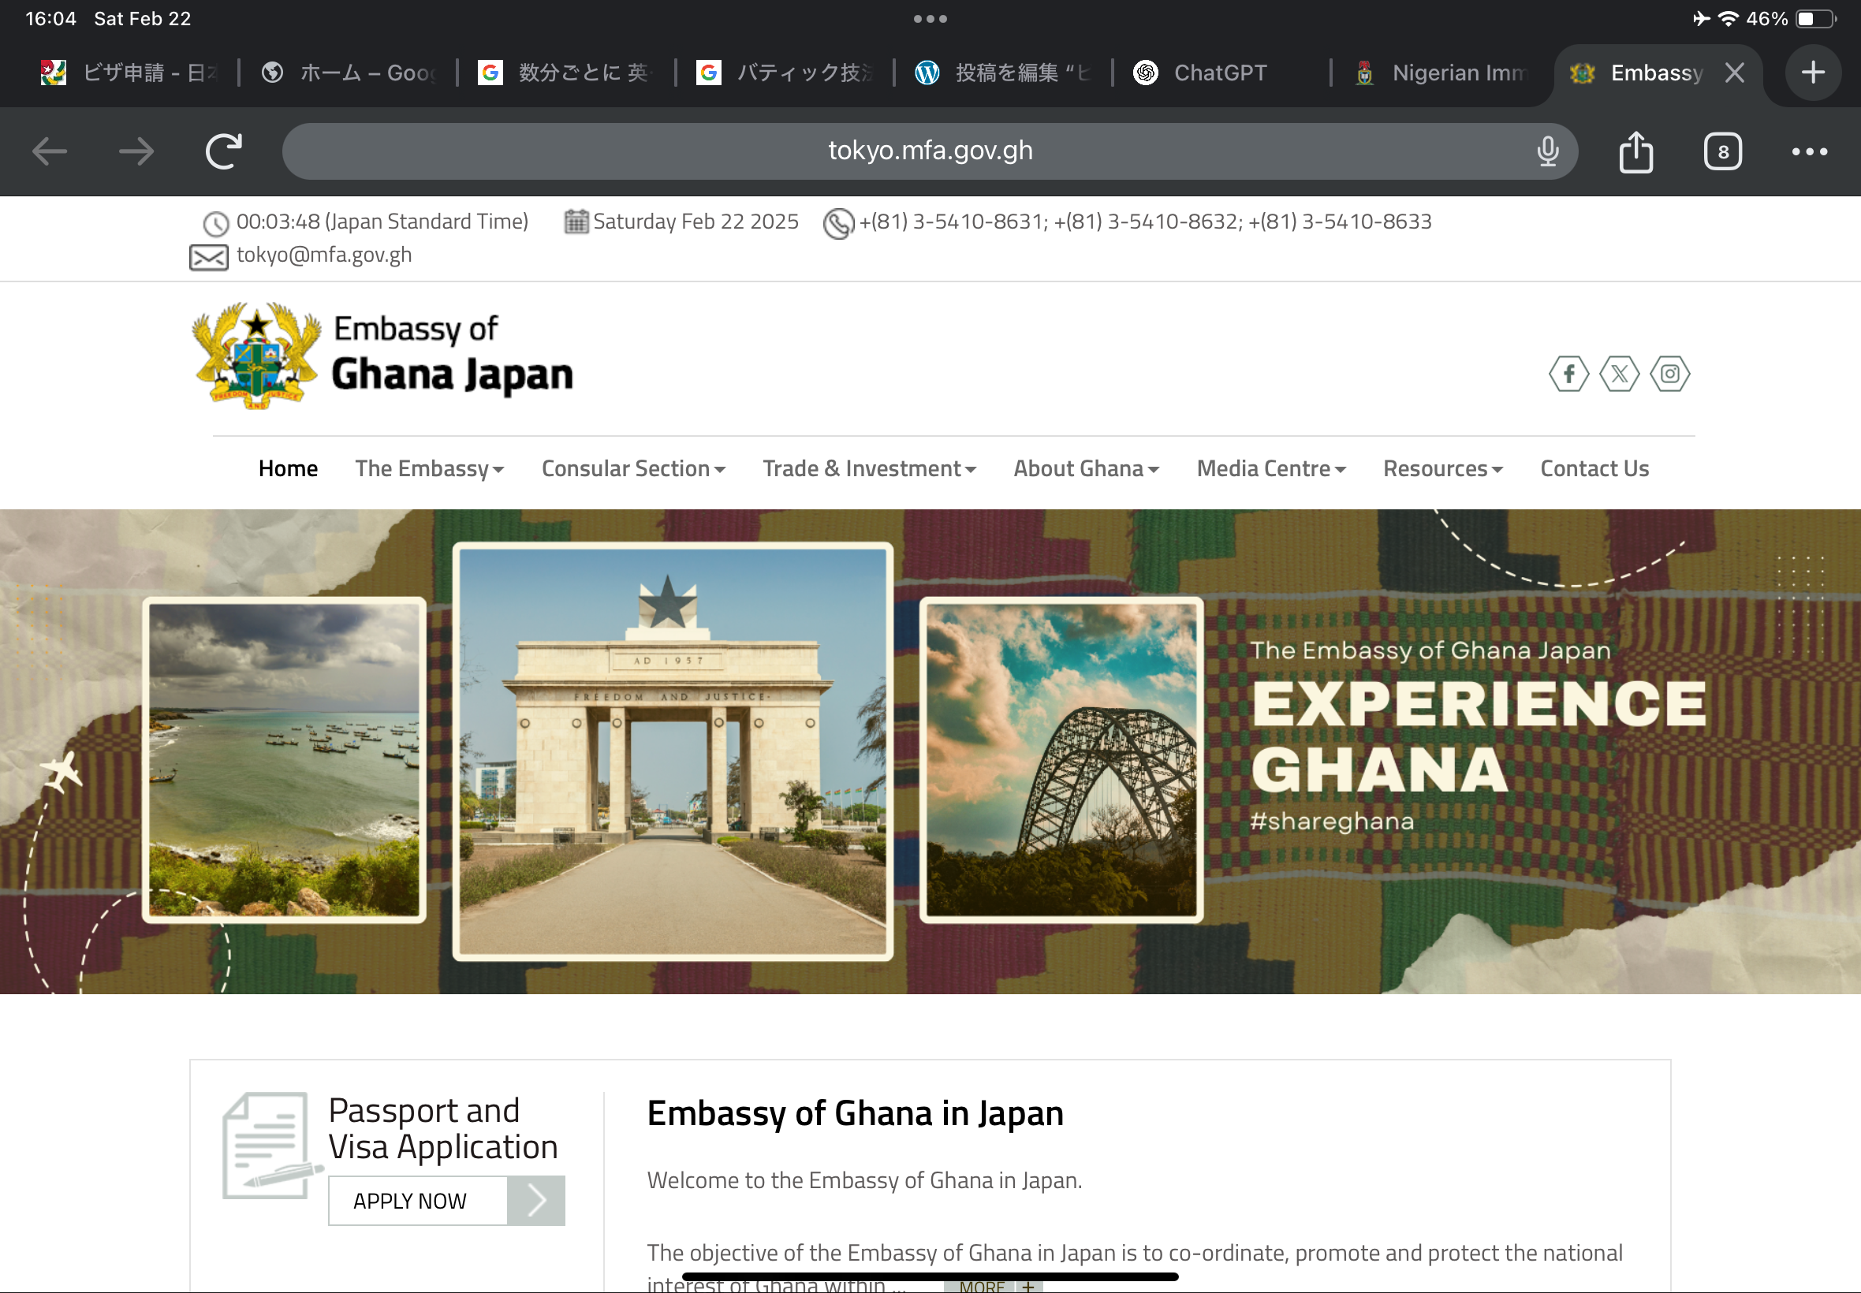Tap the browser share icon
1861x1293 pixels.
tap(1635, 151)
